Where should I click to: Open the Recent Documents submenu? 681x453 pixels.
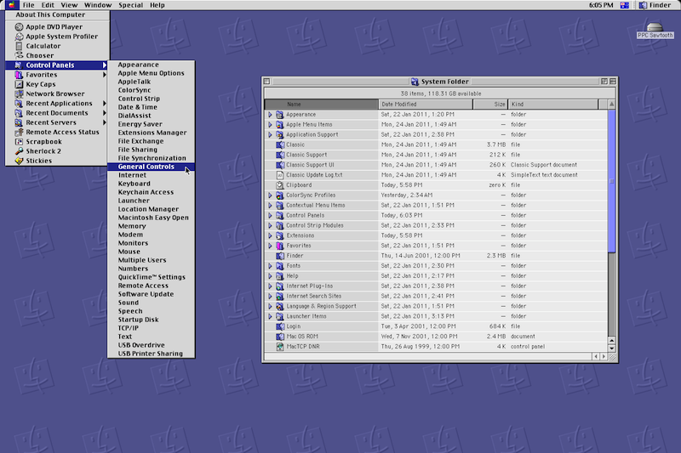coord(56,113)
